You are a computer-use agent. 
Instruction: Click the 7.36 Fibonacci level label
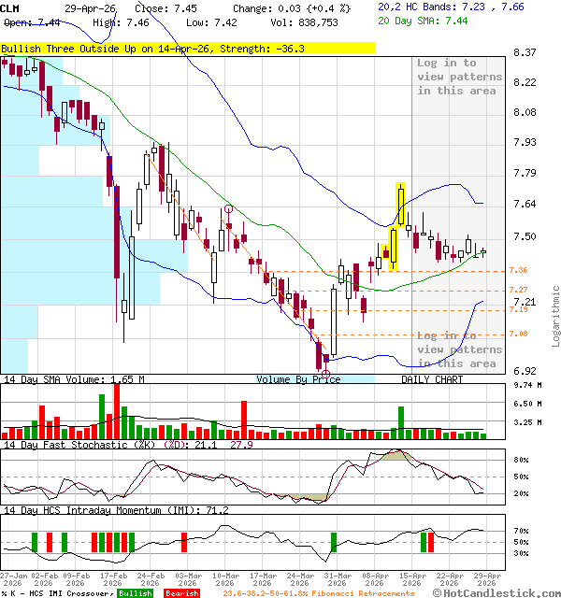tap(517, 271)
